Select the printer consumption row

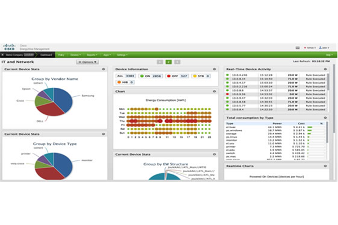click(x=275, y=147)
